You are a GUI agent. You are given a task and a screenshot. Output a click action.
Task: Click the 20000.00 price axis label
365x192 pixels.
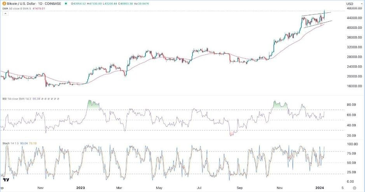(x=354, y=76)
